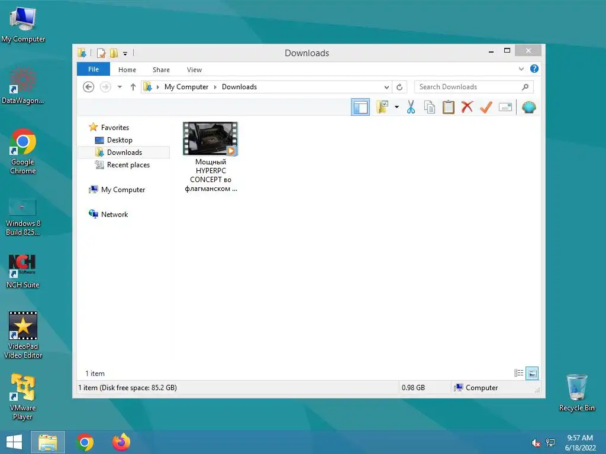This screenshot has height=454, width=606.
Task: Toggle the navigation pane layout button
Action: [x=360, y=108]
